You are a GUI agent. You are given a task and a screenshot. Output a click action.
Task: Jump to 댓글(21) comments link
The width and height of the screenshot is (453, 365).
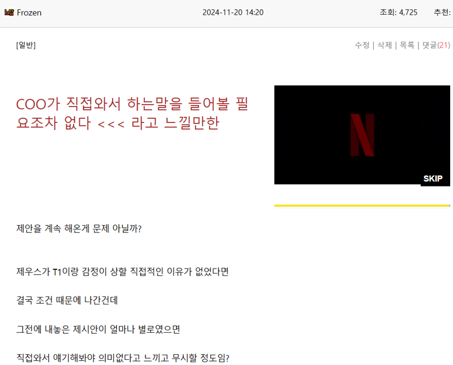coord(436,45)
